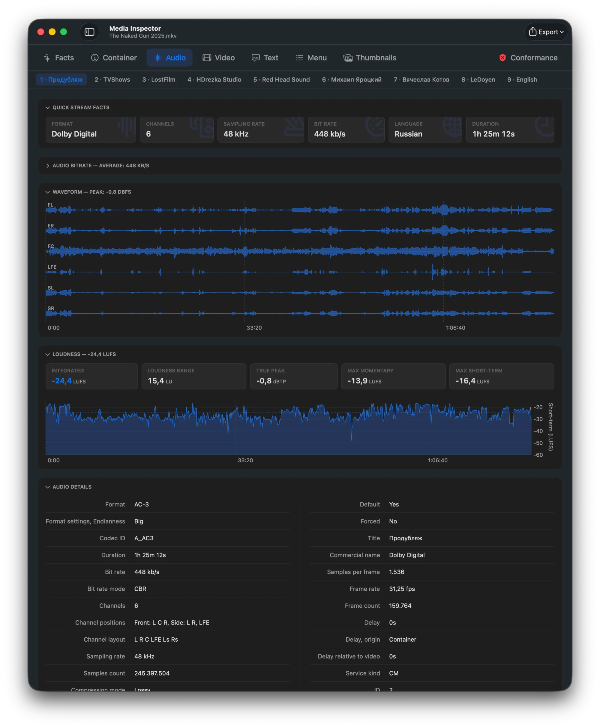
Task: Switch to the Menu tab
Action: tap(311, 58)
